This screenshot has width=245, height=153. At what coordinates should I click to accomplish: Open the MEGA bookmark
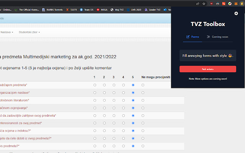102,10
